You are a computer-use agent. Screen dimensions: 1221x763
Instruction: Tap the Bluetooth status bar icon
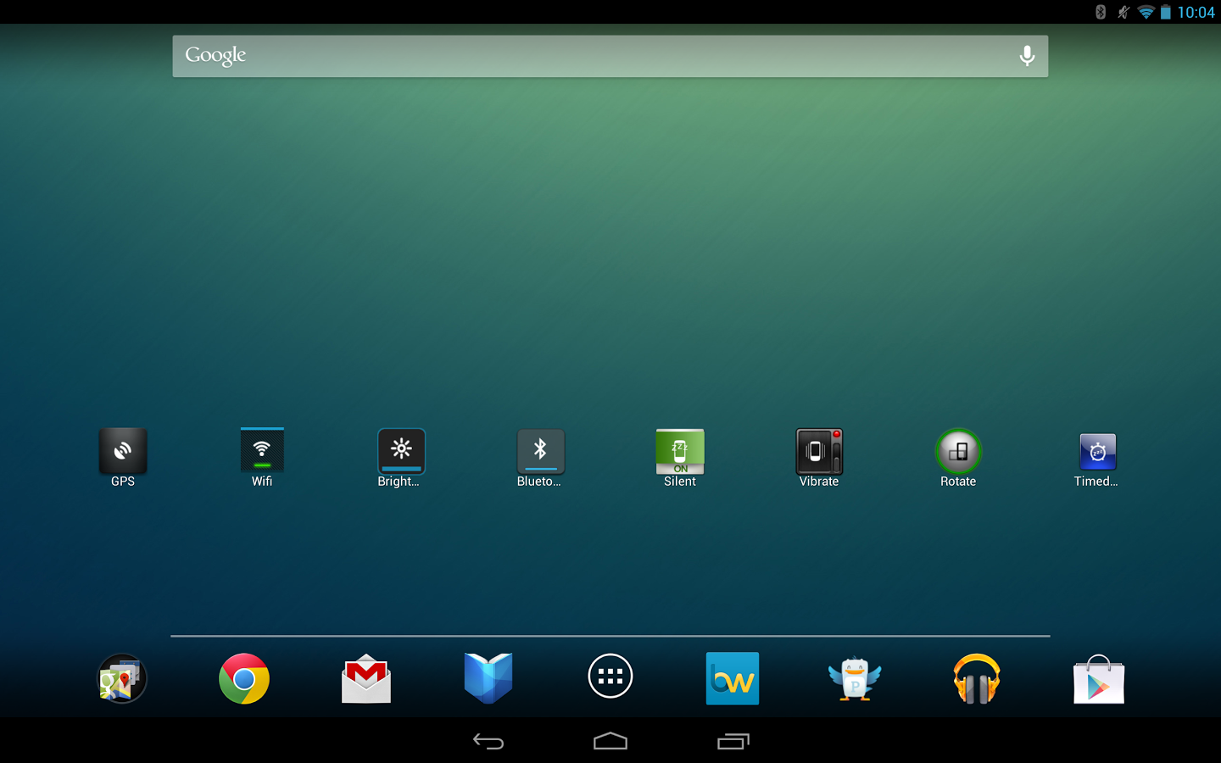coord(1101,12)
